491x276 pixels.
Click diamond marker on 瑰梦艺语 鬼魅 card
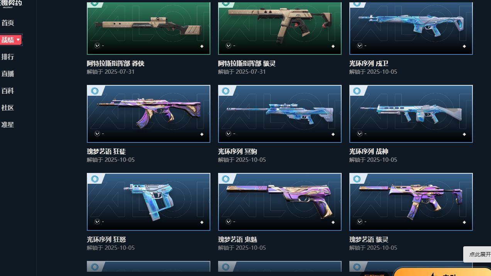[x=333, y=222]
